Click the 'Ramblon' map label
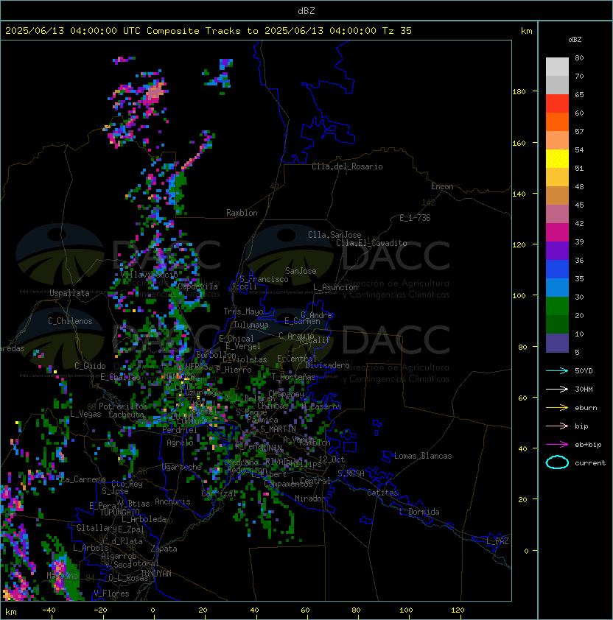 coord(242,213)
